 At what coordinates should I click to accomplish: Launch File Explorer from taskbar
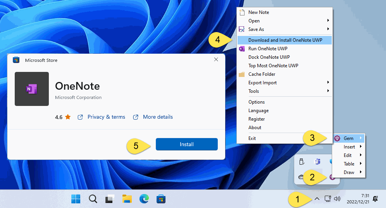click(x=127, y=199)
